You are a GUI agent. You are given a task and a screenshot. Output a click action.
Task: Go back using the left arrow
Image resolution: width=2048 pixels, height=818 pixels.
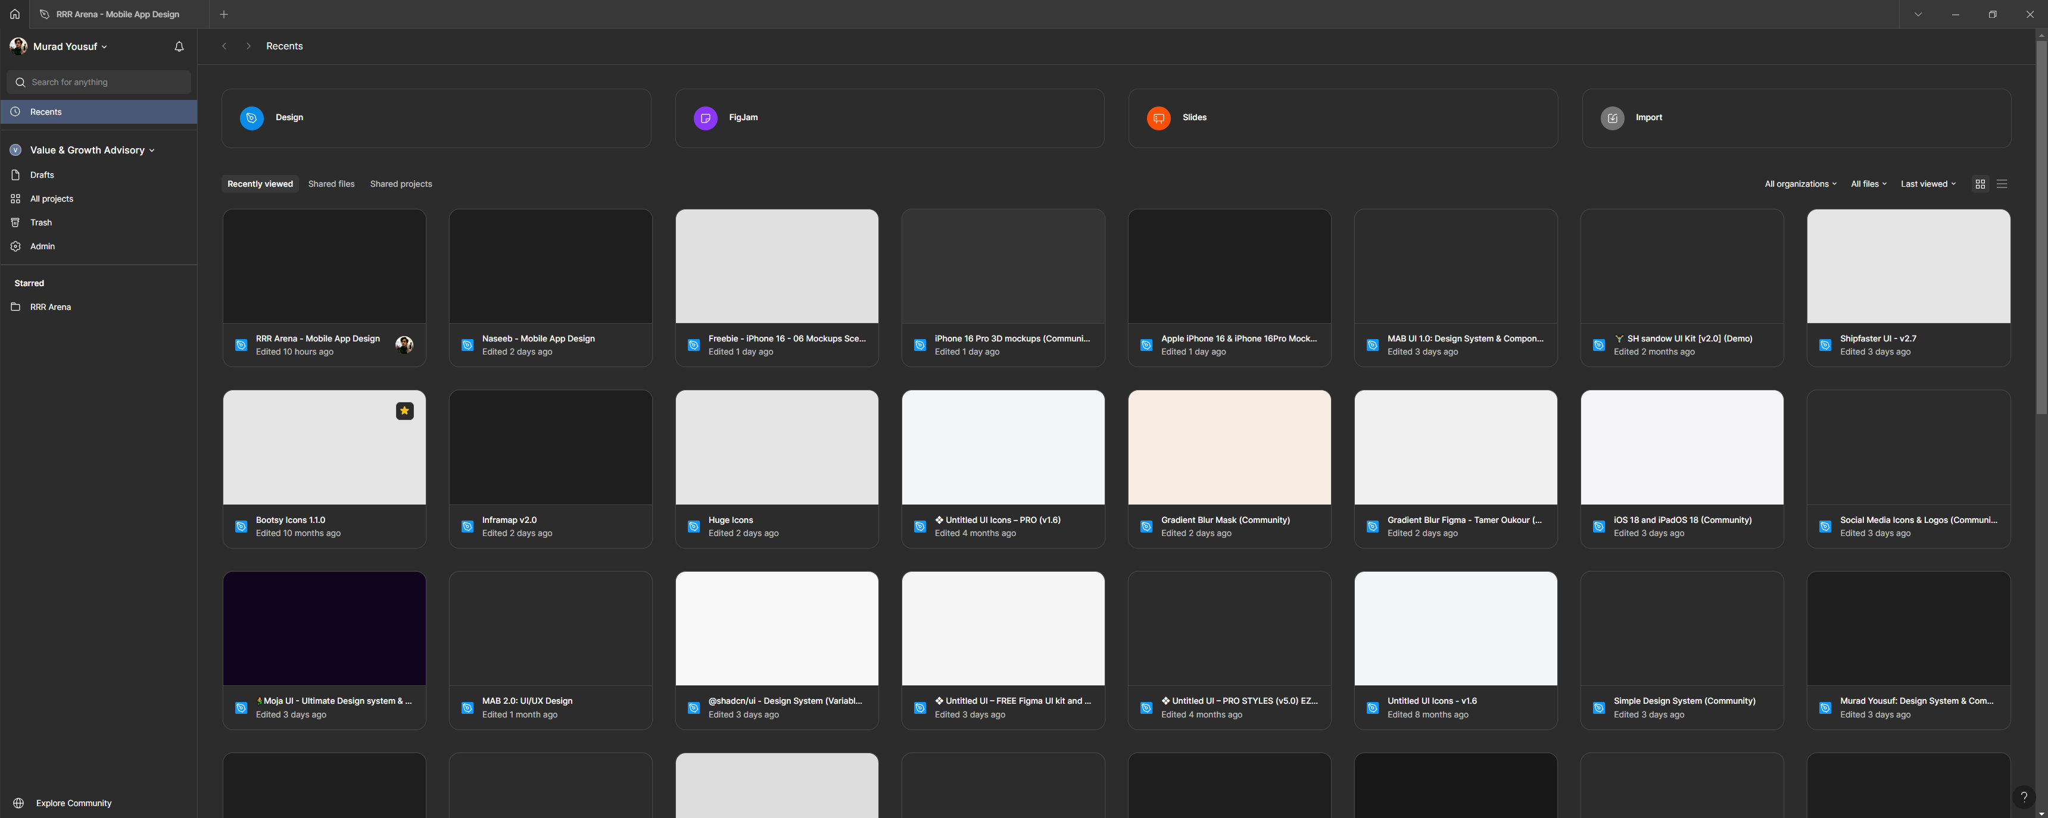coord(224,46)
